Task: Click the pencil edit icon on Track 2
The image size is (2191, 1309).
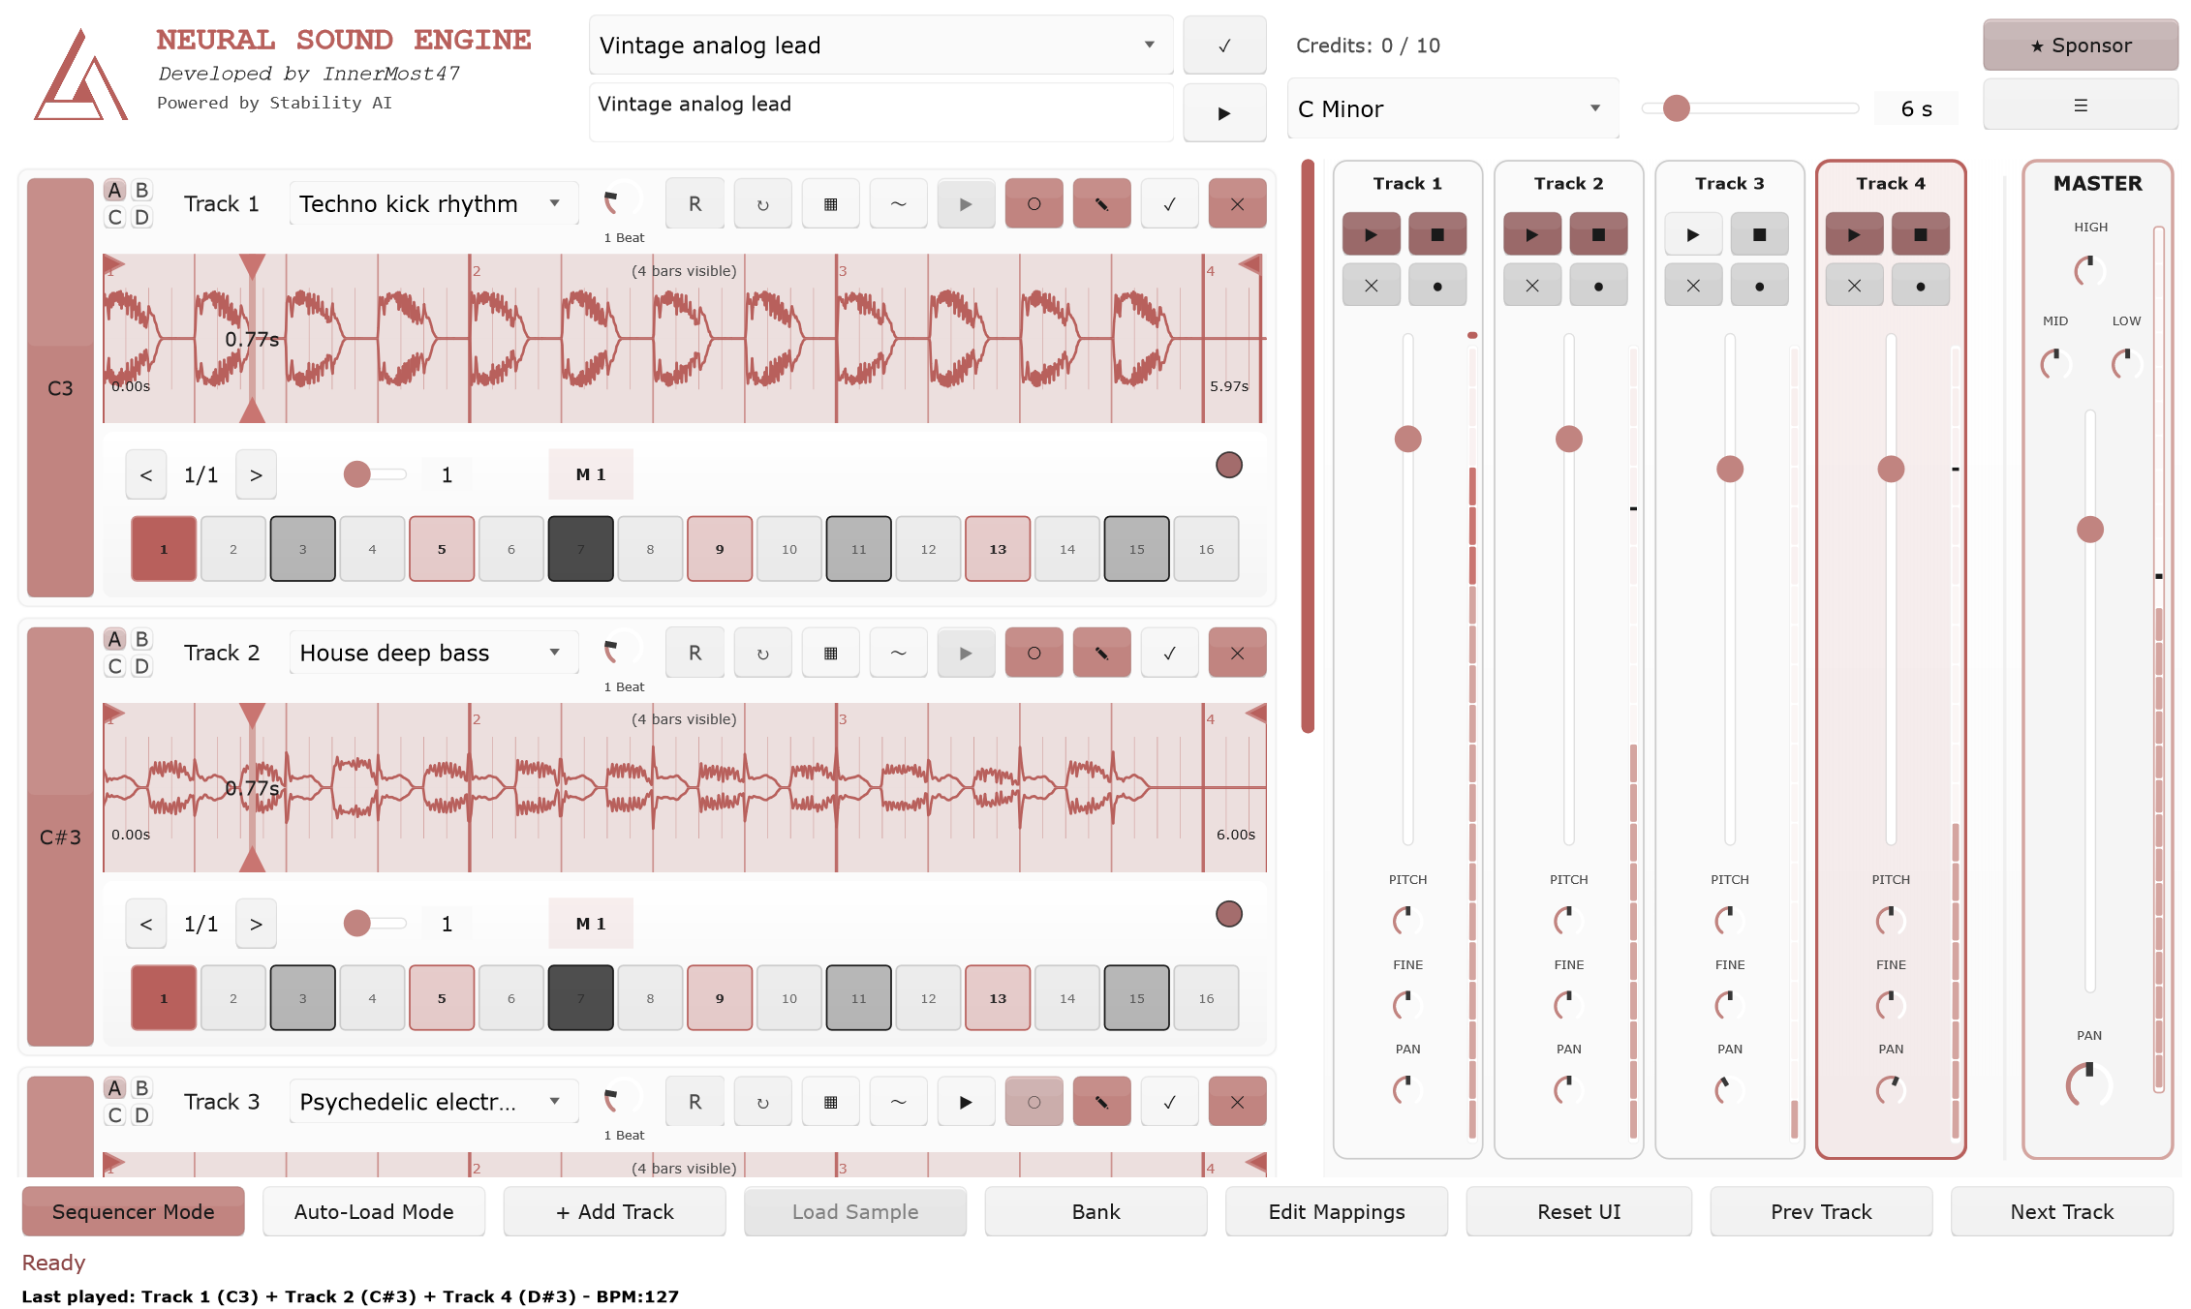Action: point(1101,654)
